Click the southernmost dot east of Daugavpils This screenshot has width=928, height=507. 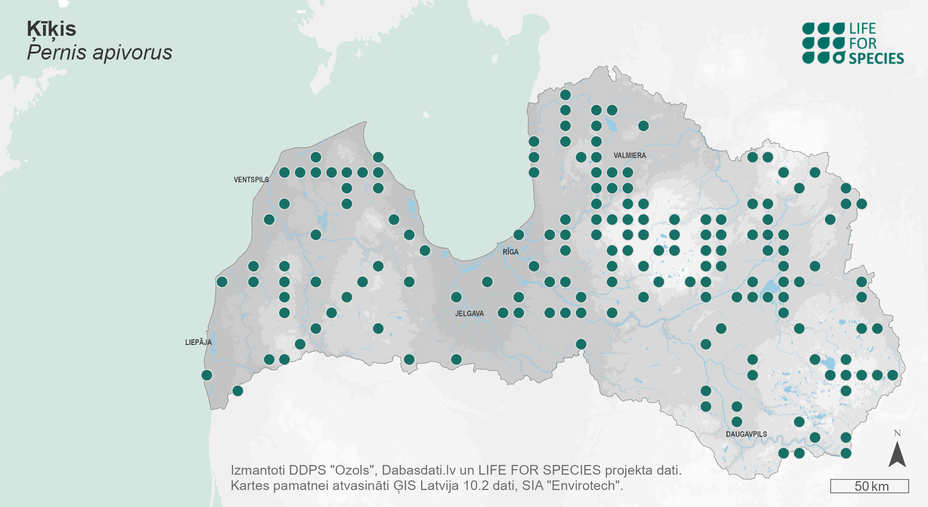point(846,453)
